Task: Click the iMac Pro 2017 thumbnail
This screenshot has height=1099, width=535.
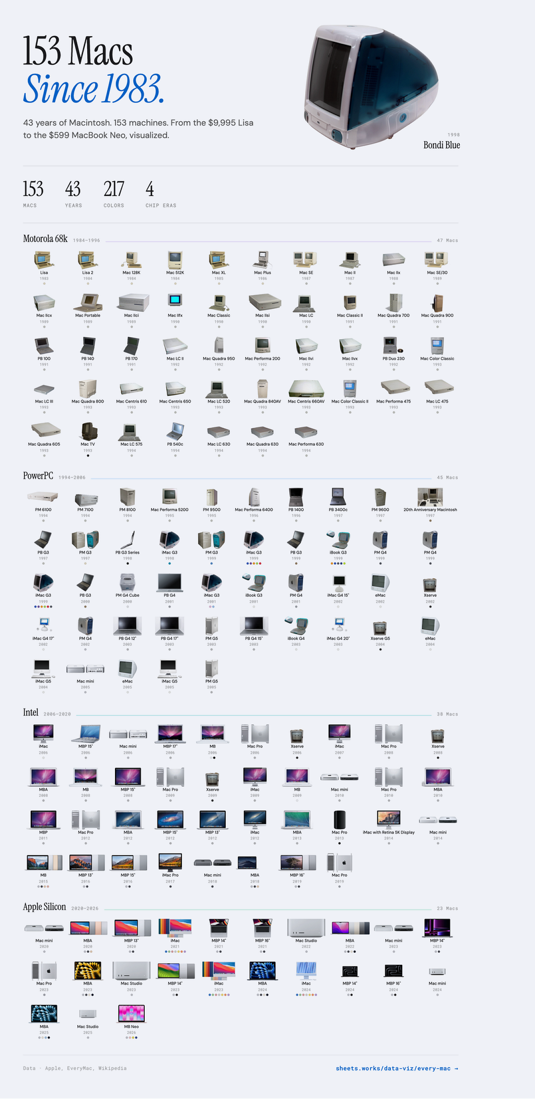Action: point(170,862)
